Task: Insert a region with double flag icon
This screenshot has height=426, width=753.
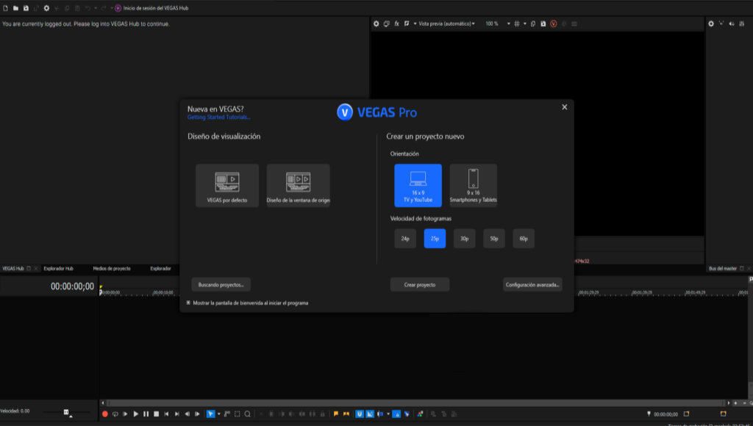Action: pos(346,414)
